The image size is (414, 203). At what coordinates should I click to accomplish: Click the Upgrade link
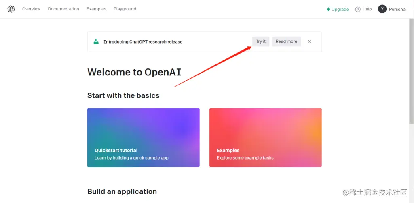click(x=340, y=10)
